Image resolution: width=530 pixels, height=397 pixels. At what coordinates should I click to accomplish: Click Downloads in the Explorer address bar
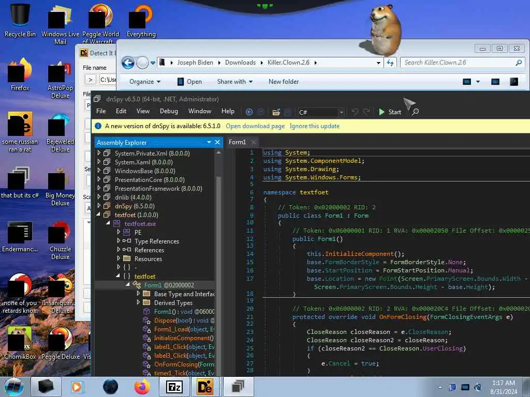click(x=240, y=63)
